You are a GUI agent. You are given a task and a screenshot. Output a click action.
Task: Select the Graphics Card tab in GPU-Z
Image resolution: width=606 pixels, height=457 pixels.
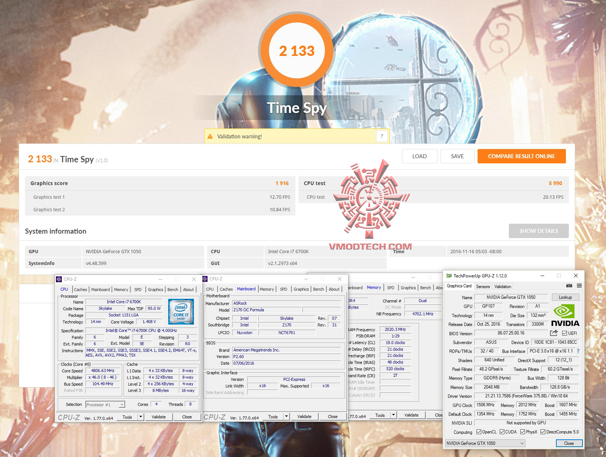pyautogui.click(x=459, y=286)
